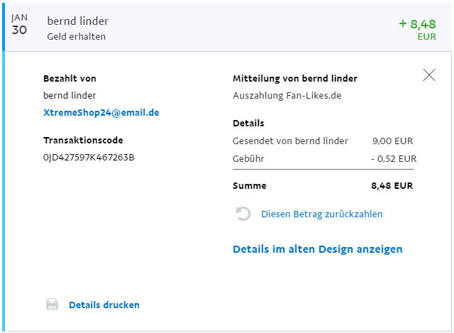Click the payer name below "Bezahlt von"
The height and width of the screenshot is (333, 454).
tap(70, 95)
